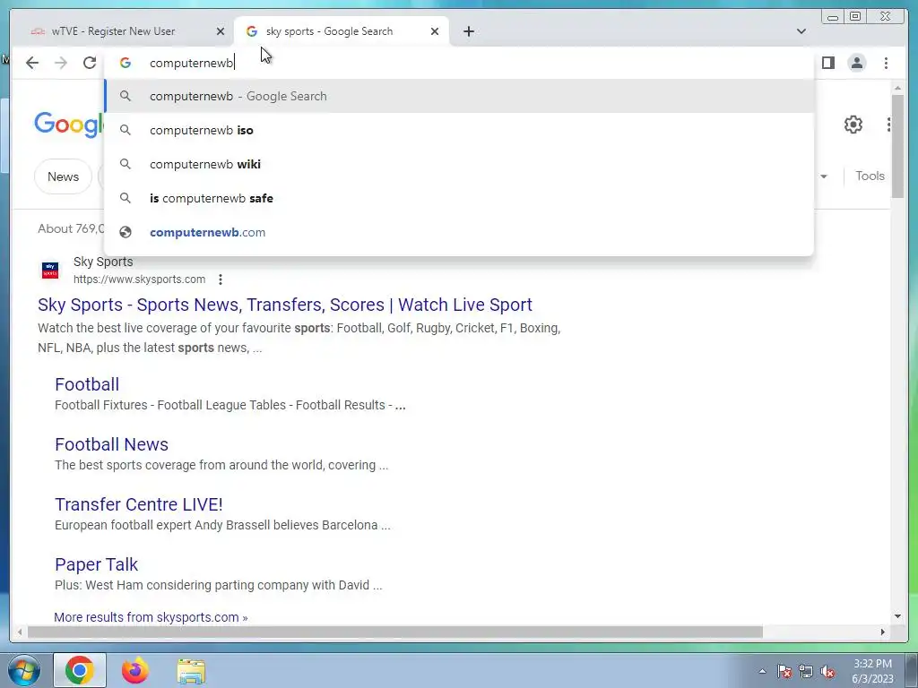918x688 pixels.
Task: Open computernewb.com URL suggestion
Action: click(x=459, y=232)
